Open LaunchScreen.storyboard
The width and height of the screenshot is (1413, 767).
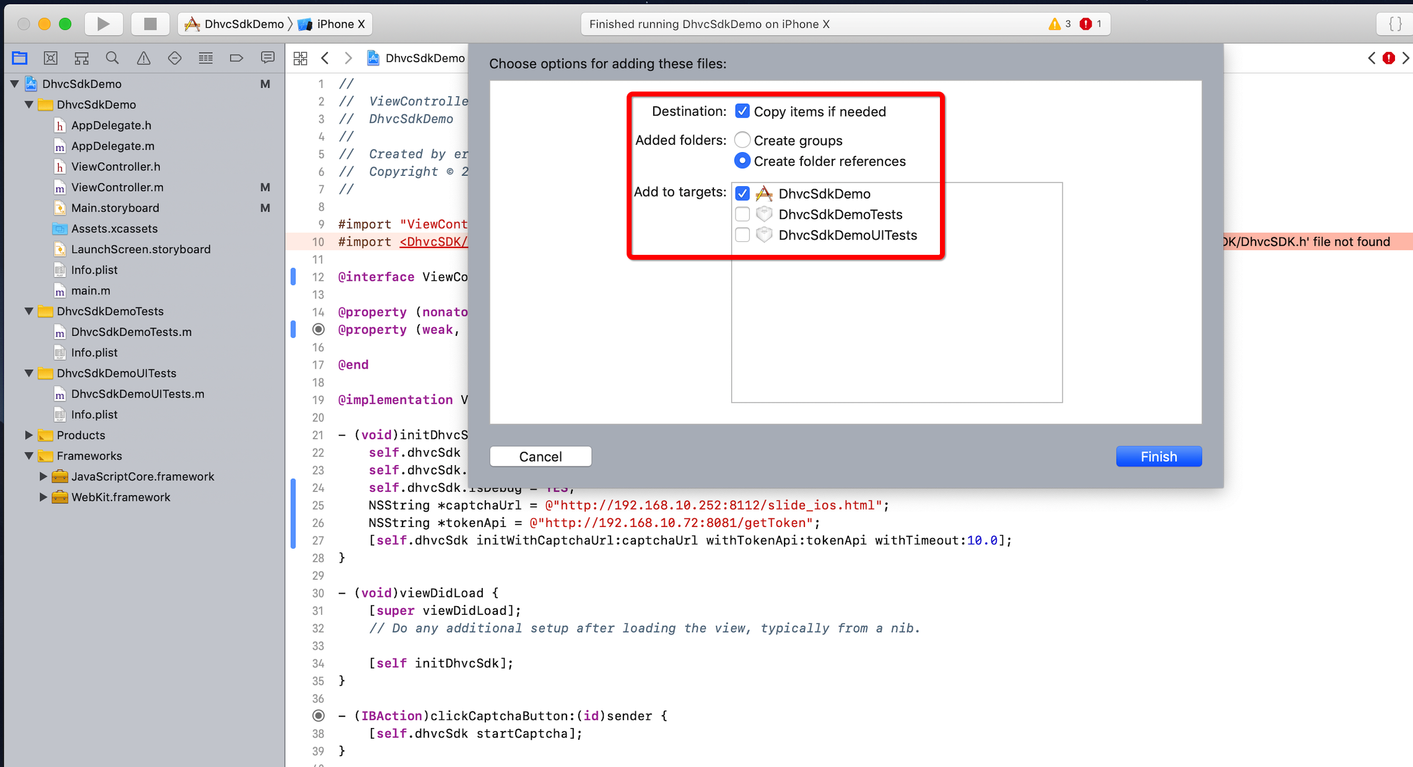pyautogui.click(x=141, y=249)
